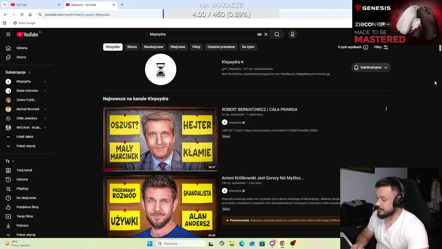Screen dimensions: 442x249
Task: Click the YouTube logo
Action: click(x=27, y=34)
